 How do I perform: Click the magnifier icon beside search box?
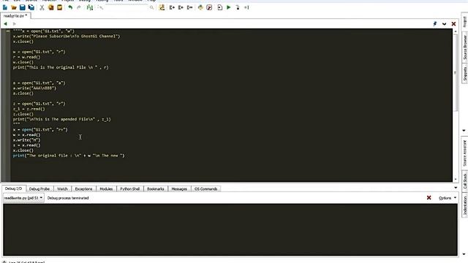tap(151, 7)
